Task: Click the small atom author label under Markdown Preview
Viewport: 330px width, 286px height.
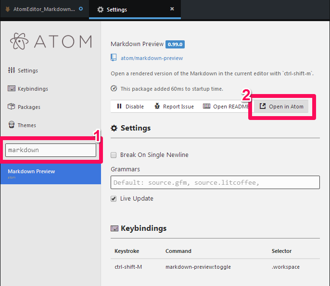Action: coord(12,178)
